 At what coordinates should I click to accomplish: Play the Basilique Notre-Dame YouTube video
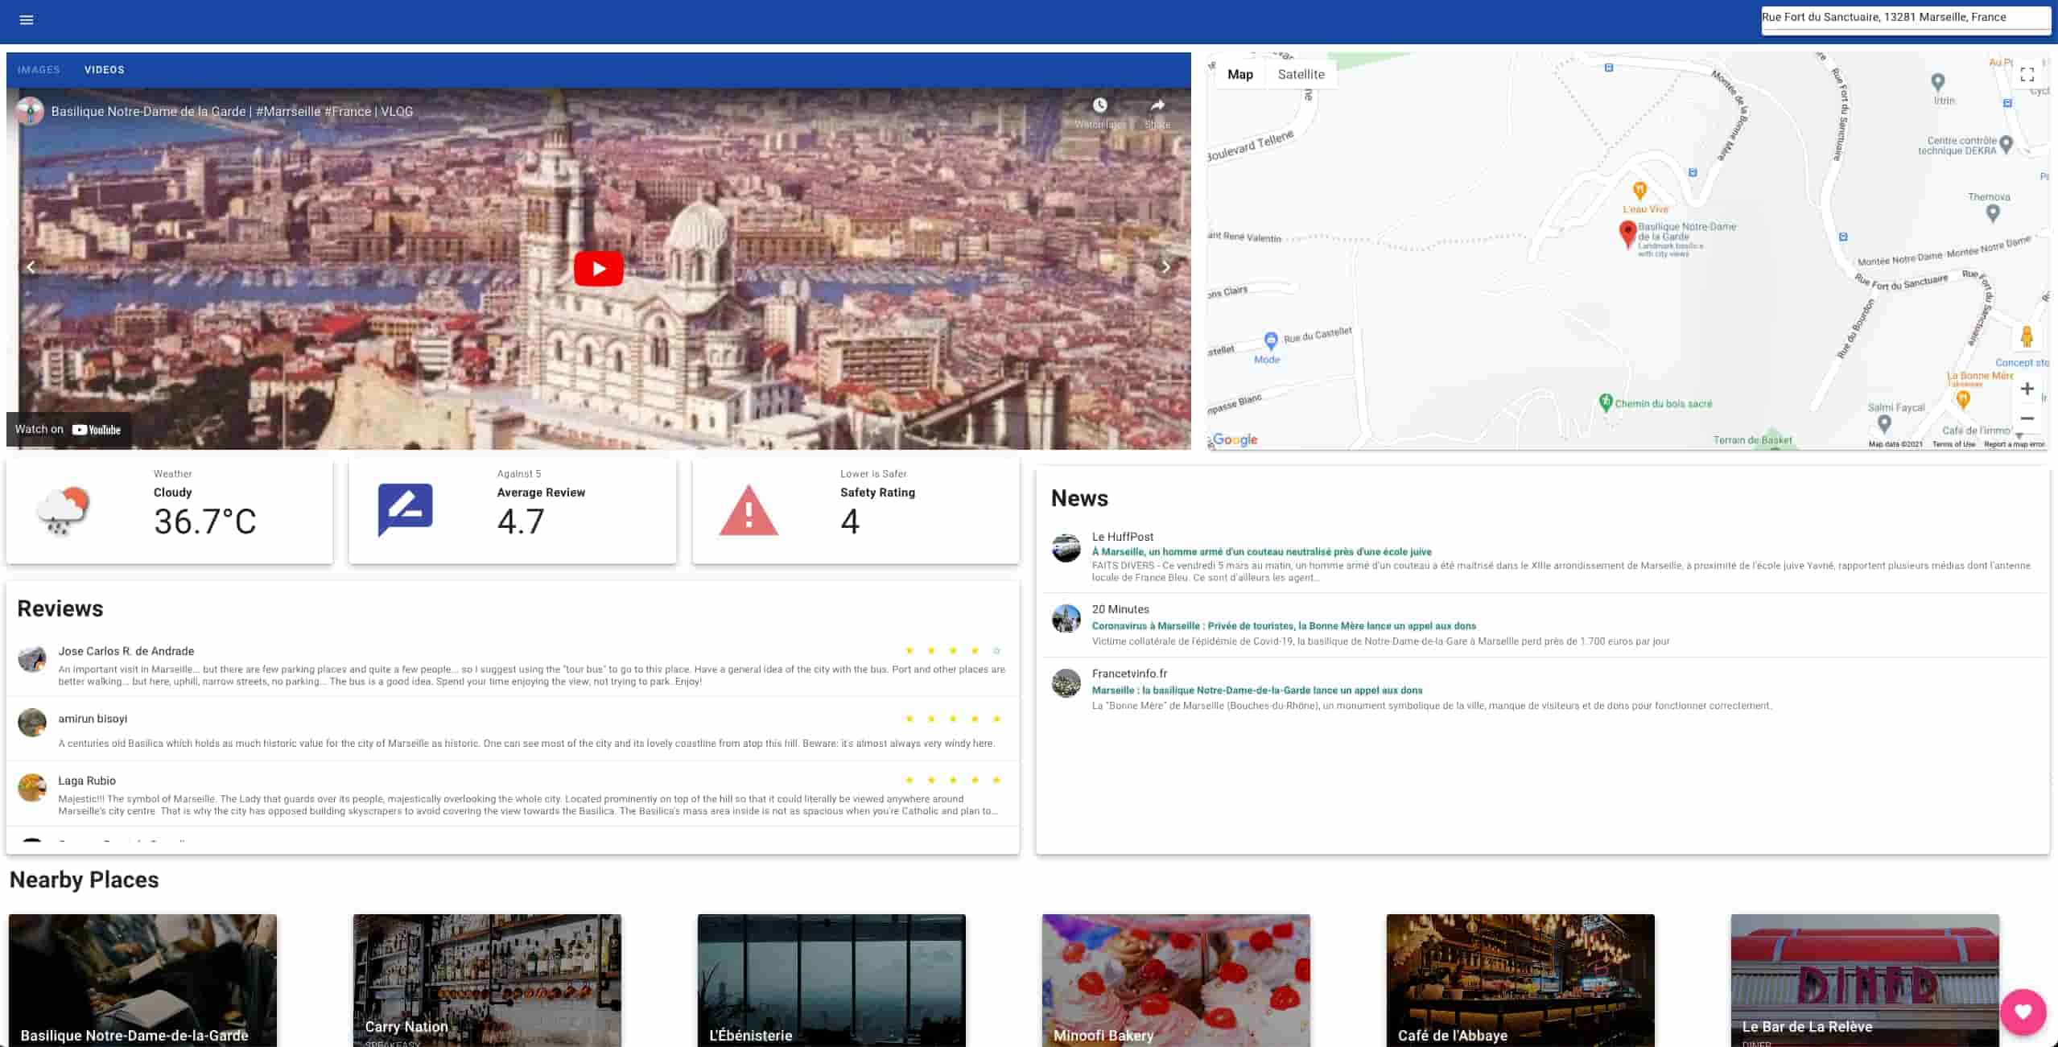click(x=598, y=269)
